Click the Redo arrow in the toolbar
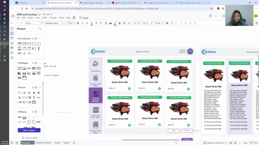Image resolution: width=259 pixels, height=145 pixels. [17, 23]
